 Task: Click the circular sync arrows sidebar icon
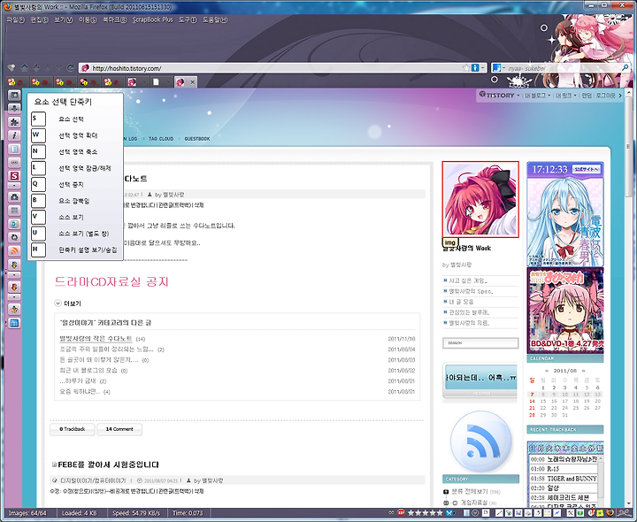[14, 237]
